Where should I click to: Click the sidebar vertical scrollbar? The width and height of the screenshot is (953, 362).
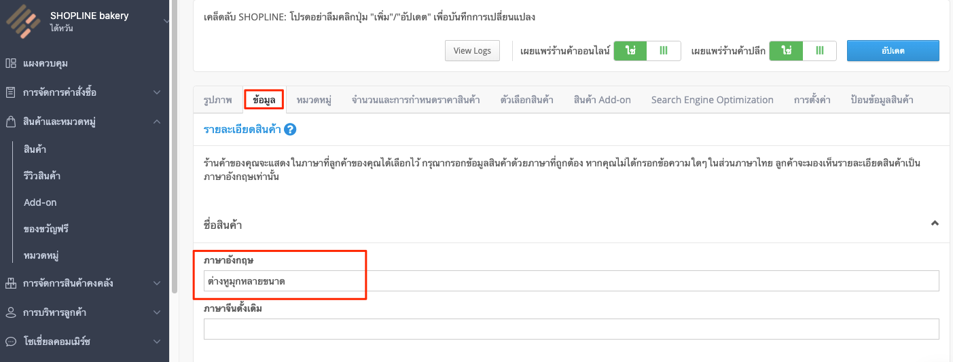click(174, 146)
